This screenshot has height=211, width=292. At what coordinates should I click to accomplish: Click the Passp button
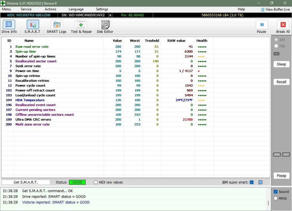point(281,176)
